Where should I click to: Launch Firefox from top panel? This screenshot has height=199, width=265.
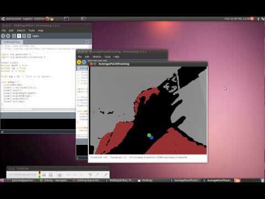point(47,19)
